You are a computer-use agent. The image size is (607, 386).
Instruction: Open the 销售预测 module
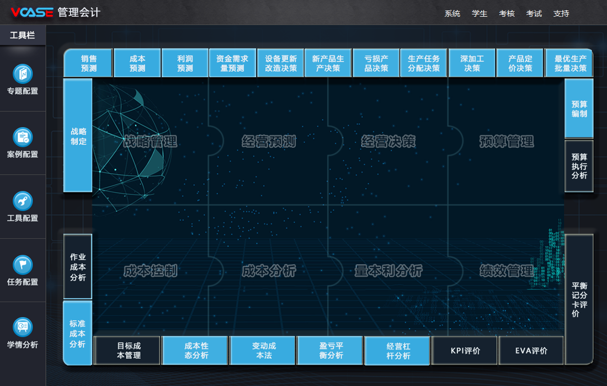click(89, 63)
